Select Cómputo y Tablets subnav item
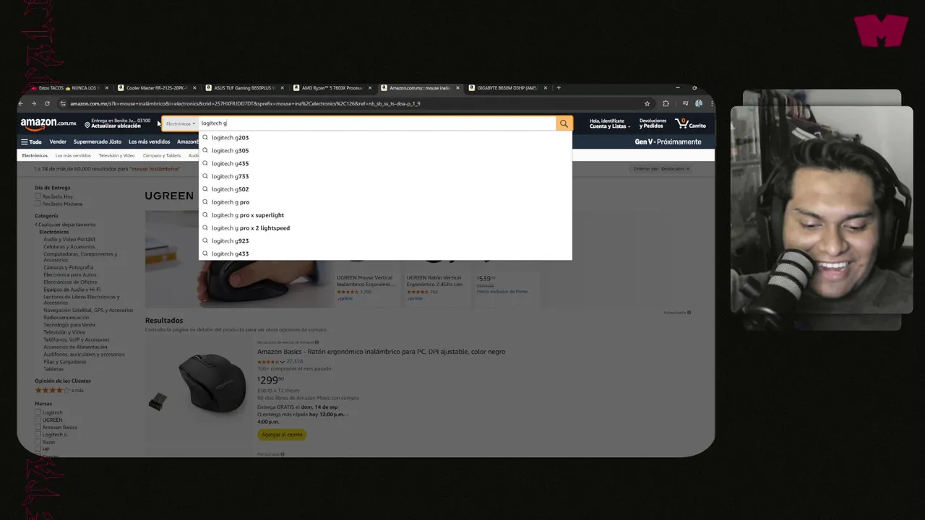The image size is (925, 520). pyautogui.click(x=162, y=155)
